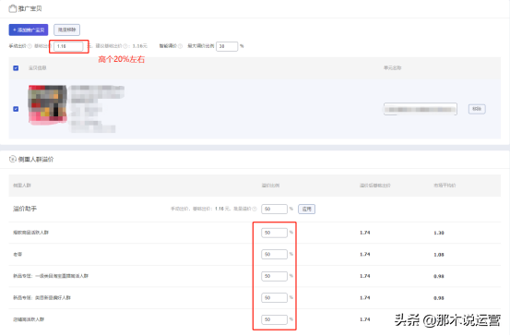Image resolution: width=510 pixels, height=336 pixels.
Task: Focus the 批量溢价 percentage input in 溢价助手
Action: pyautogui.click(x=274, y=209)
